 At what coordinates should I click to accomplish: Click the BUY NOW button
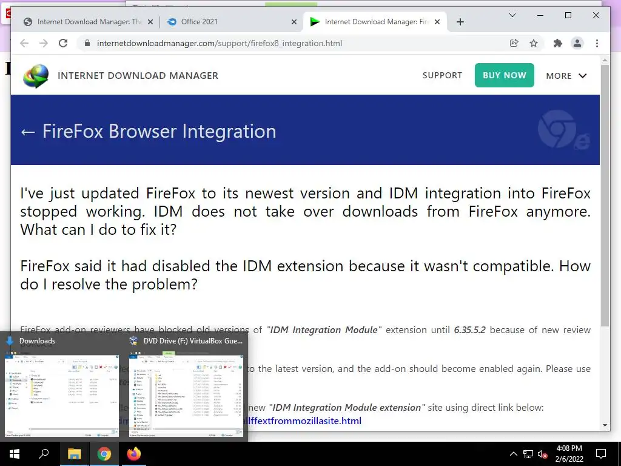coord(504,75)
